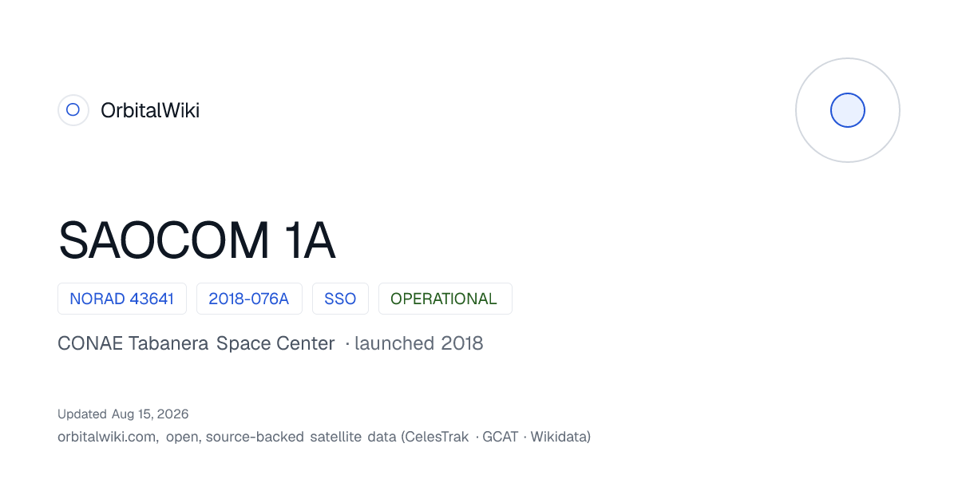Open the orbitalwiki.com site link
The image size is (958, 503).
coord(107,437)
